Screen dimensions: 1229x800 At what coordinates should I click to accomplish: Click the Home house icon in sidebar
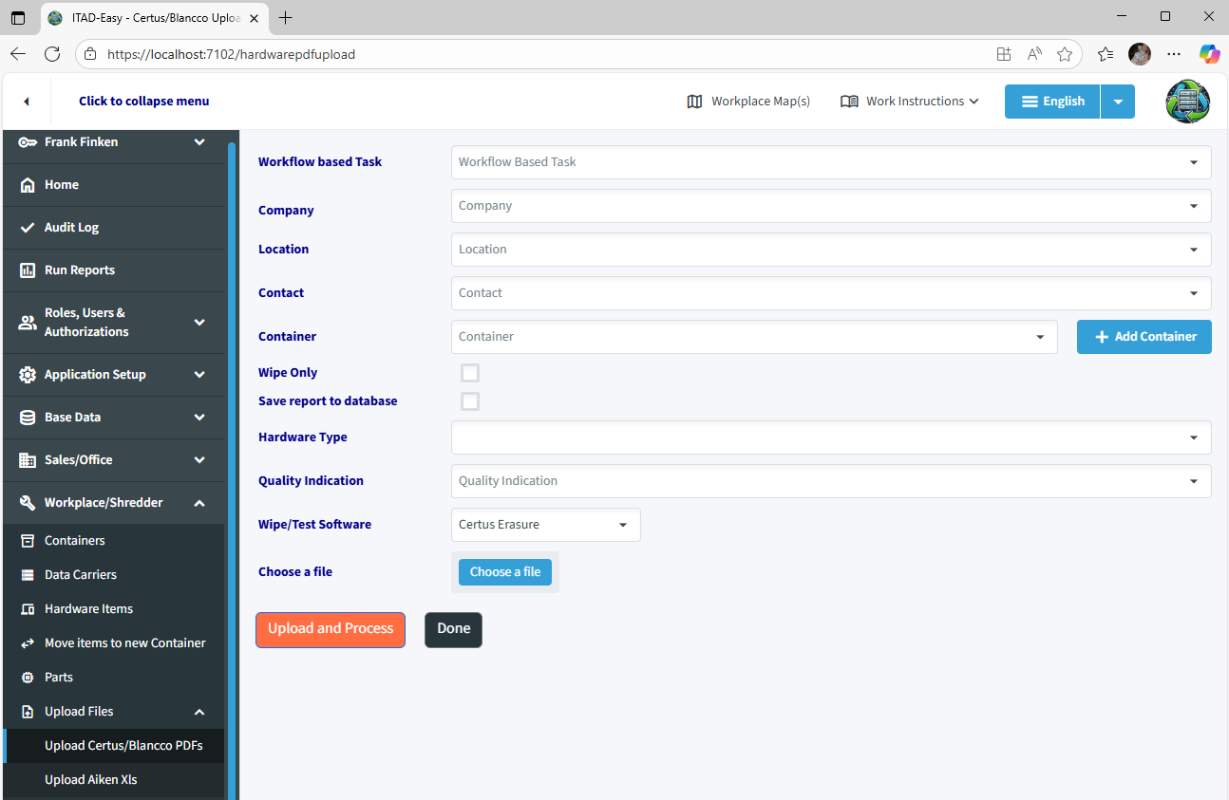[x=28, y=185]
